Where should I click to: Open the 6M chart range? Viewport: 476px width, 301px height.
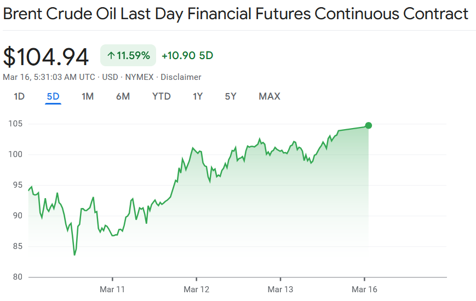[x=123, y=97]
